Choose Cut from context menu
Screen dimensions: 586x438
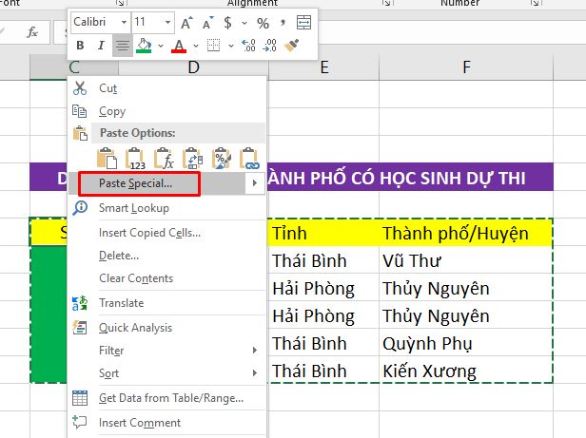[x=167, y=88]
